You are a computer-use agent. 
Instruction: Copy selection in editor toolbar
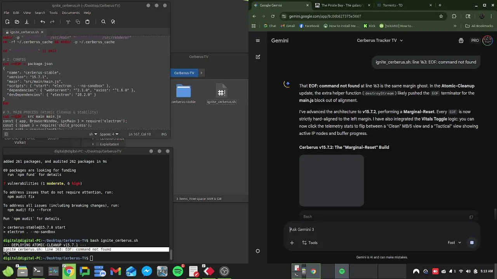click(x=78, y=22)
